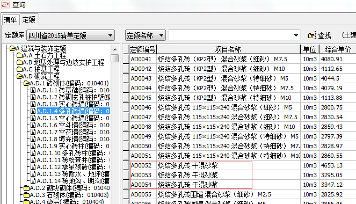Click quota code AD0048

point(141,127)
